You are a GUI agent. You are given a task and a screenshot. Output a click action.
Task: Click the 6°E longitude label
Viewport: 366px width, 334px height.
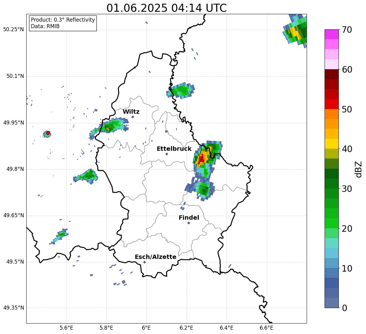[x=146, y=328]
